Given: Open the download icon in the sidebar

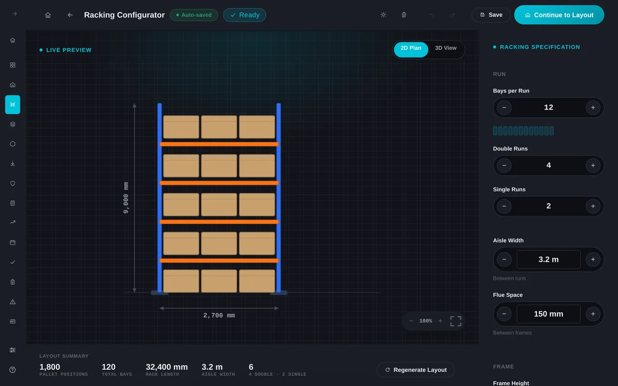Looking at the screenshot, I should 13,164.
